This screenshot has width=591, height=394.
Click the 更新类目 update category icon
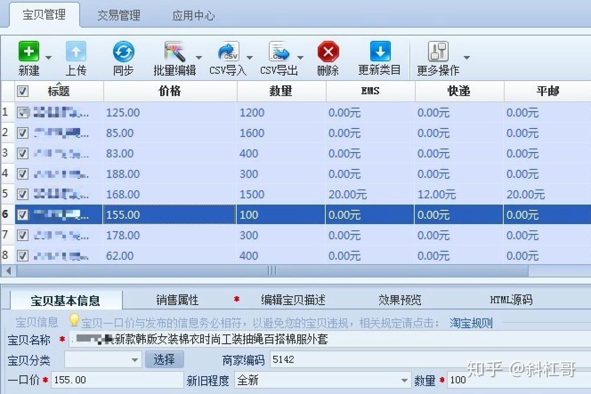point(380,52)
